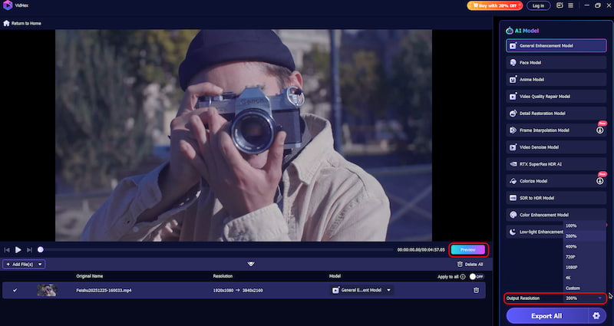Open the feedback icon next to Log in
This screenshot has height=326, width=614.
pyautogui.click(x=560, y=5)
